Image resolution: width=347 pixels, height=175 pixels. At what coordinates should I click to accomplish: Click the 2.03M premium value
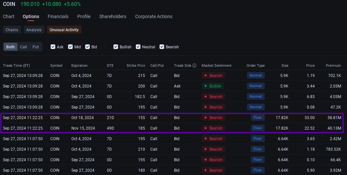pyautogui.click(x=335, y=86)
